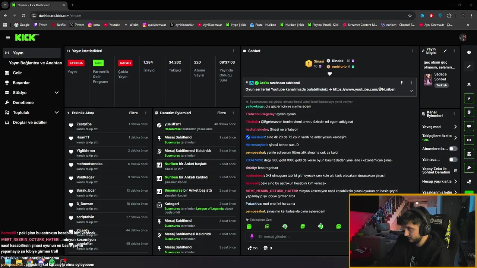Reload the page in Chrome
This screenshot has height=268, width=477.
tap(23, 16)
